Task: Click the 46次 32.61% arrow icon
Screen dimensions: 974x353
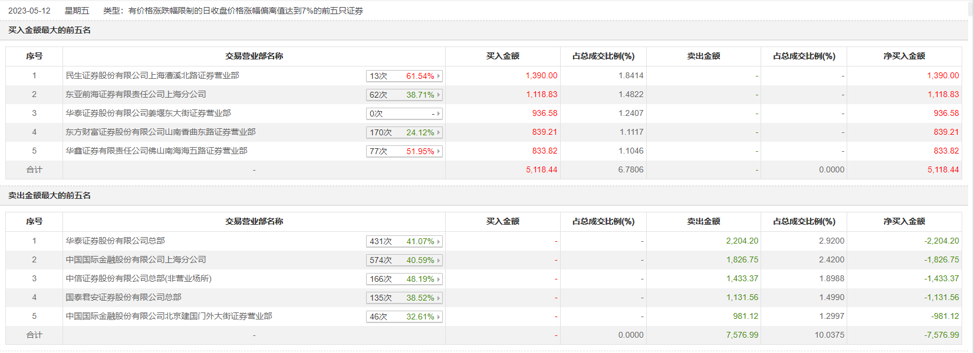Action: coord(439,317)
